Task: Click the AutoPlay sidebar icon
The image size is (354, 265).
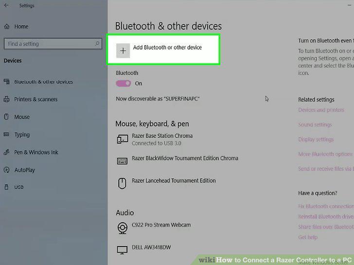Action: coord(6,170)
